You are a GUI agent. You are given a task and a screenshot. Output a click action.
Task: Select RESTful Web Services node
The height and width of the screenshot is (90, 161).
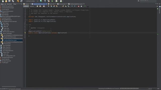[9, 32]
